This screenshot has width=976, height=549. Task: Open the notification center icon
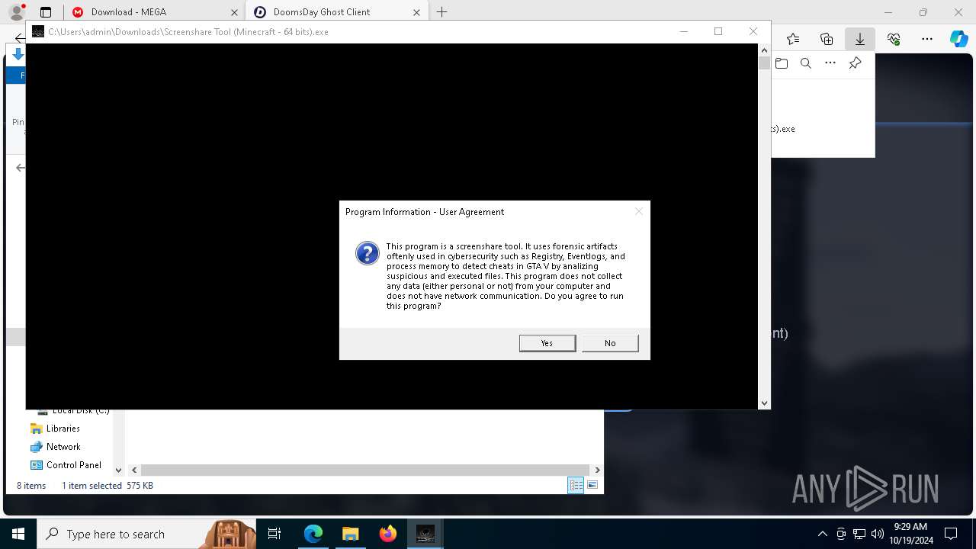(x=951, y=534)
